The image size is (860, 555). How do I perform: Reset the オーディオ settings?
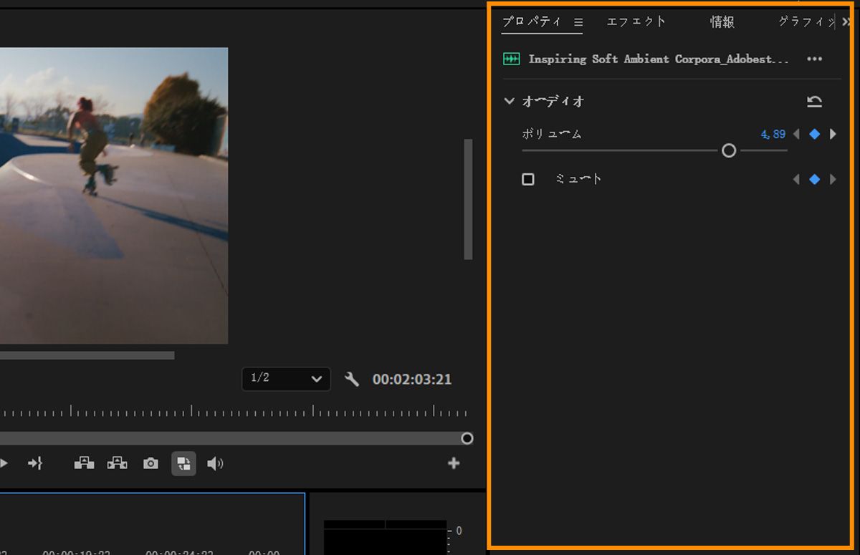[x=814, y=101]
